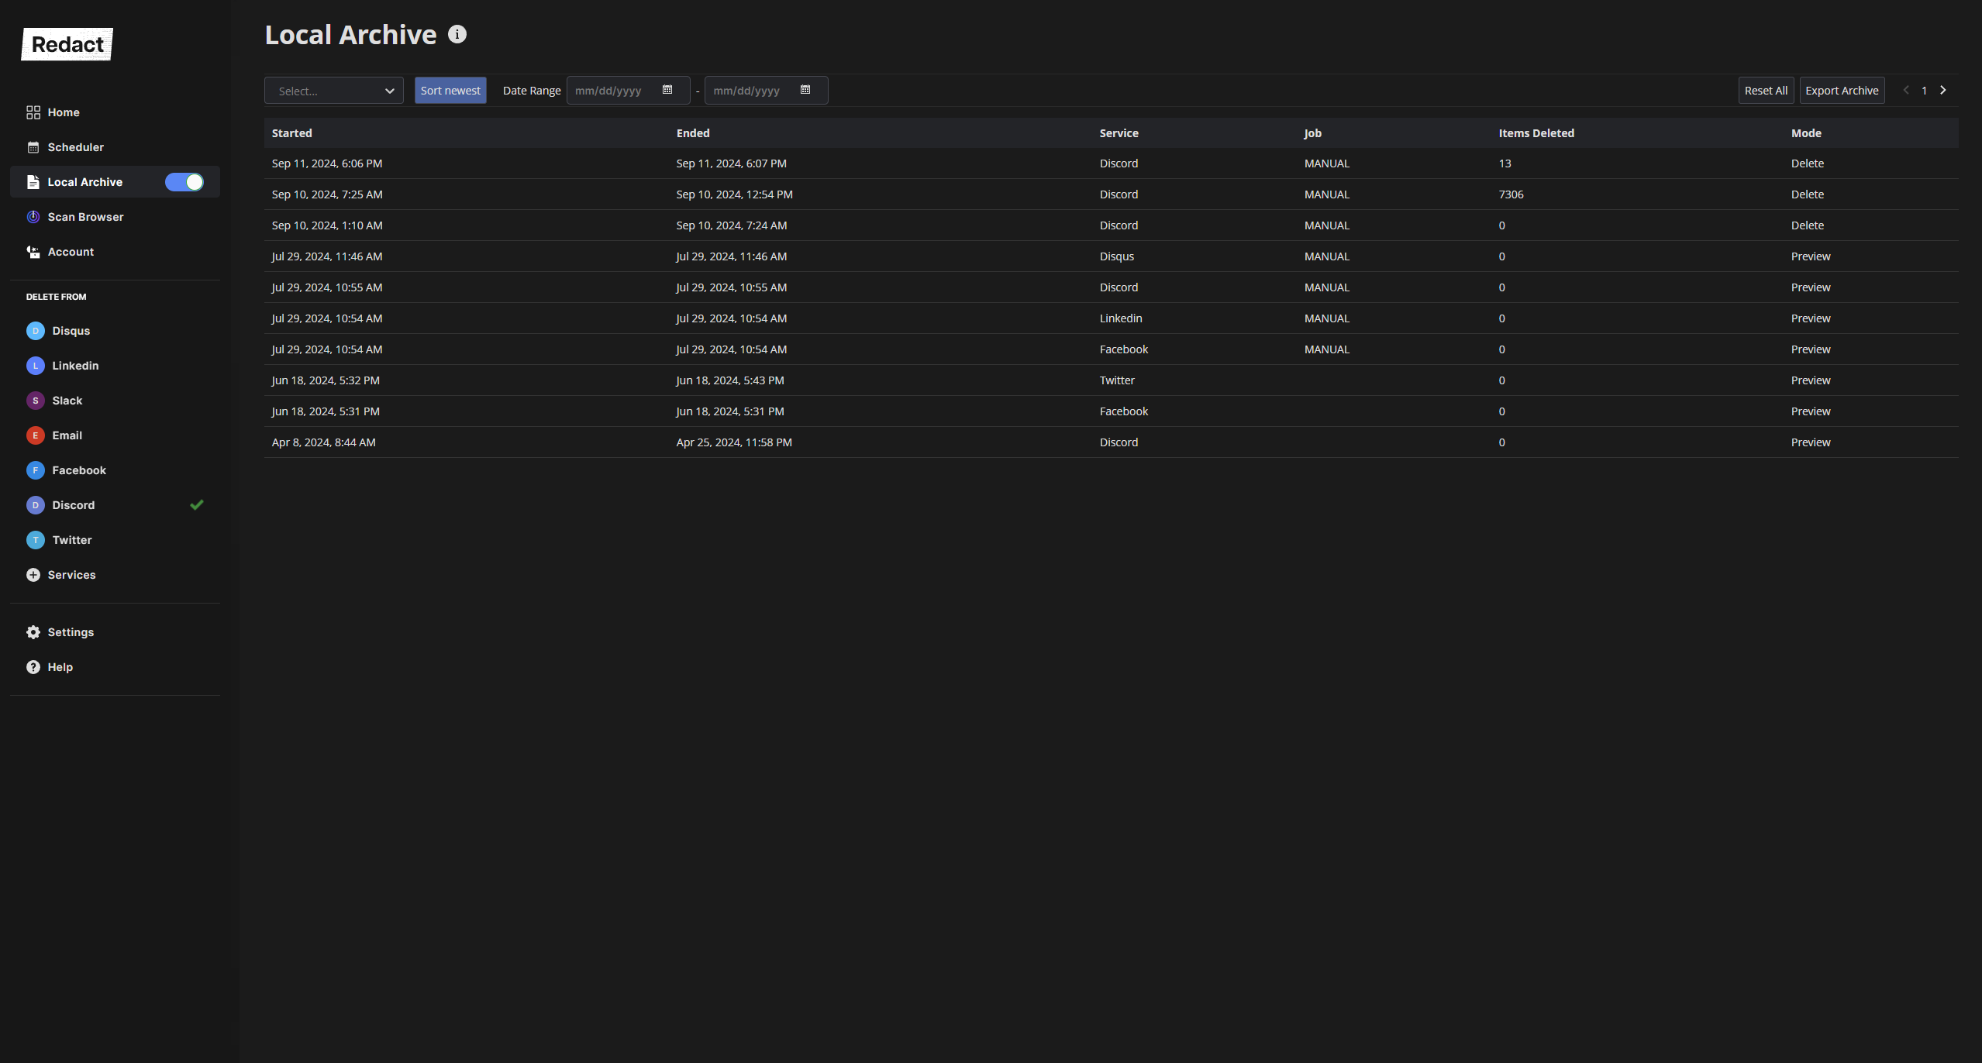1982x1063 pixels.
Task: Click the Help question mark icon
Action: click(33, 667)
